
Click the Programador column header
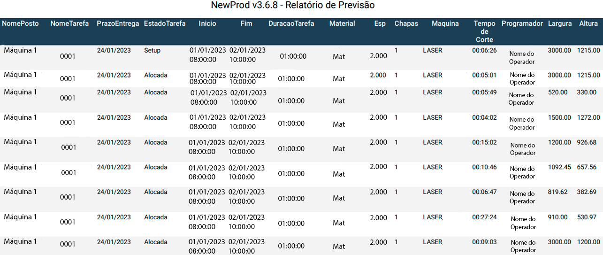point(522,23)
